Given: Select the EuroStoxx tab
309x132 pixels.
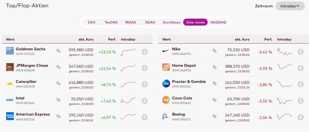Looking at the screenshot, I should click(172, 22).
